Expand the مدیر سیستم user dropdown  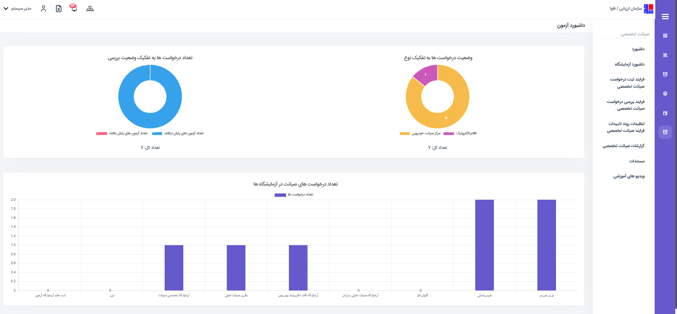pos(17,8)
